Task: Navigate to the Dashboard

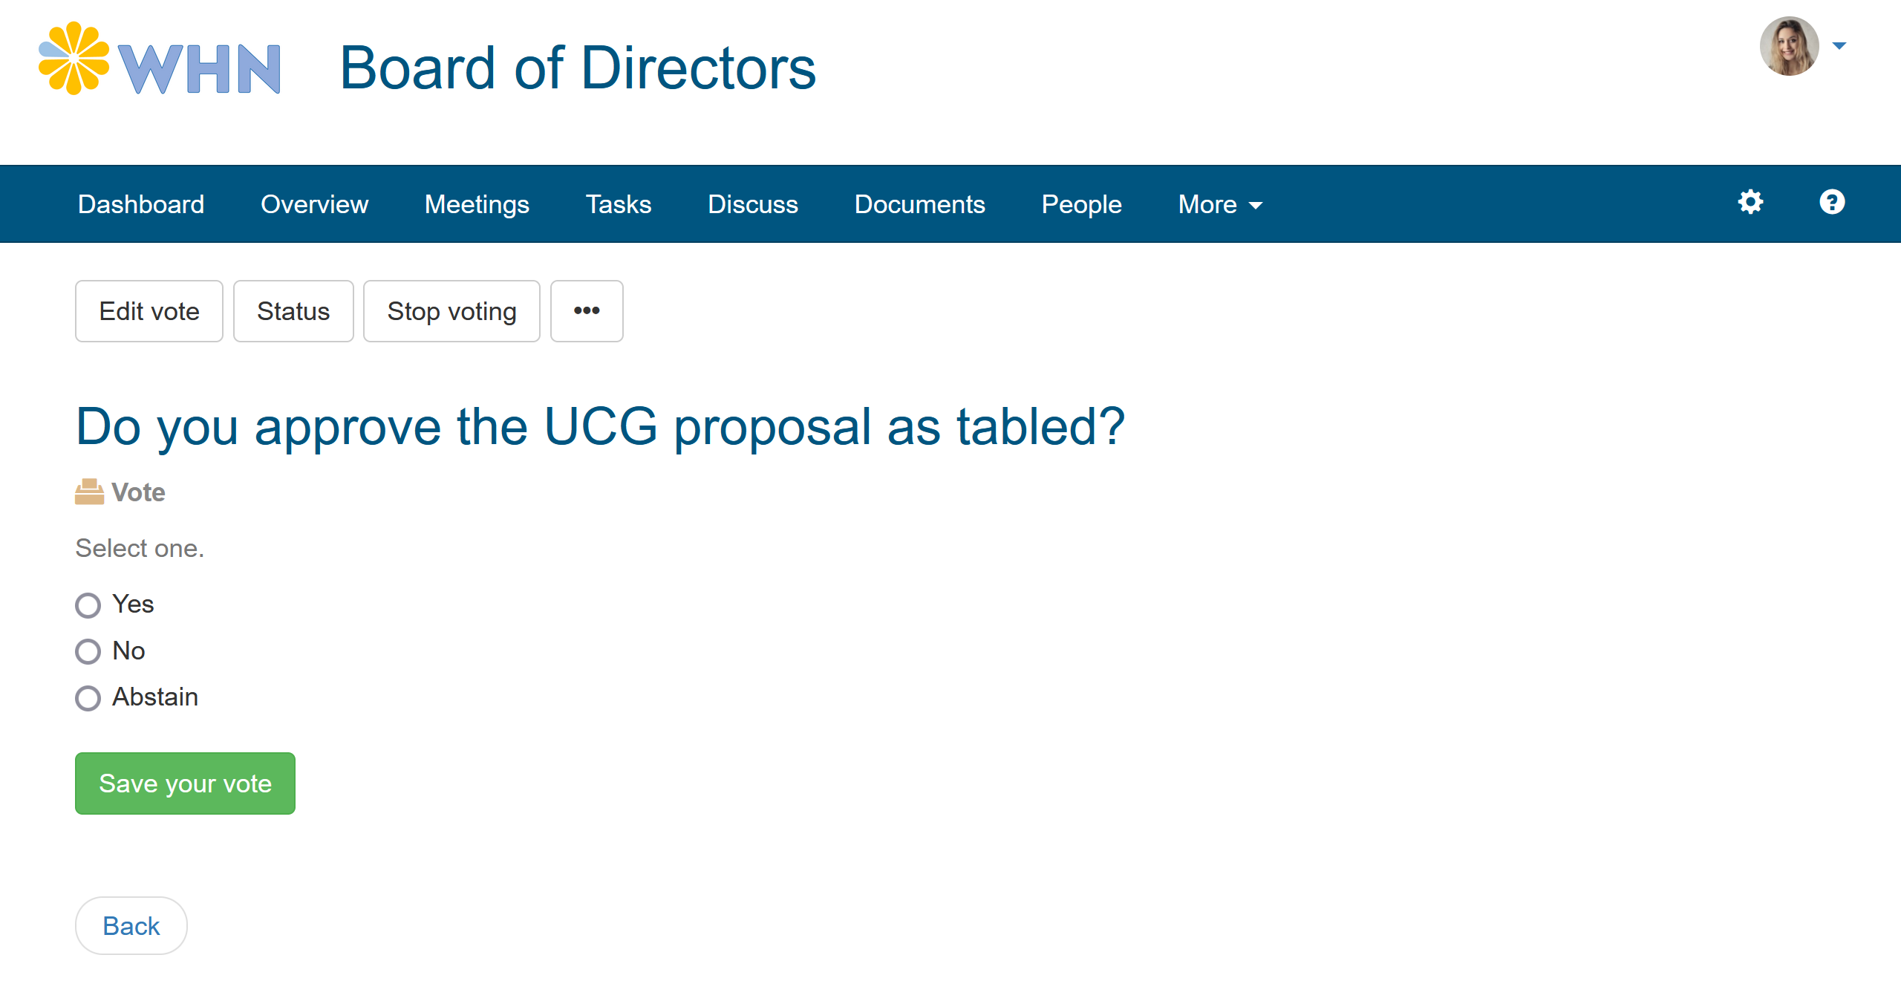Action: (141, 204)
